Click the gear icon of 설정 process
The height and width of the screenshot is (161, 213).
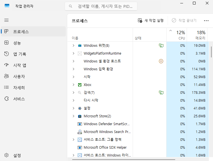(80, 108)
